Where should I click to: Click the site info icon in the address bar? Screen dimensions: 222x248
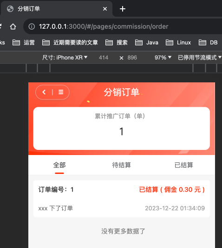(32, 26)
